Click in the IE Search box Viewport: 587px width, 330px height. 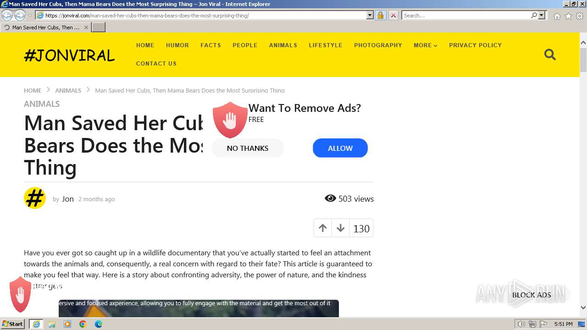tap(466, 16)
